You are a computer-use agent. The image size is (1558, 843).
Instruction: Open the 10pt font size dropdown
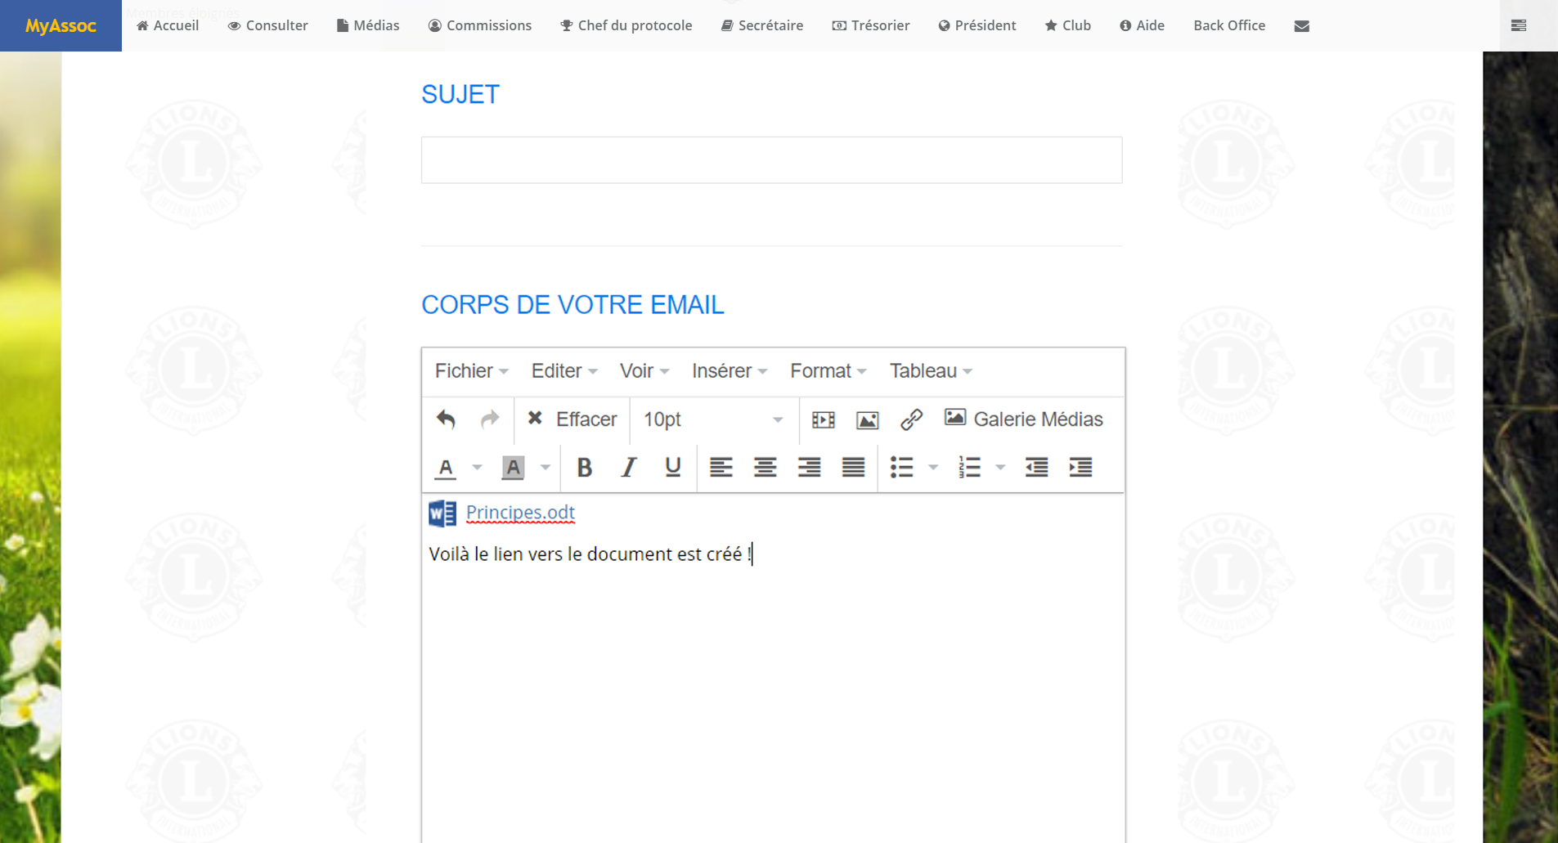712,419
